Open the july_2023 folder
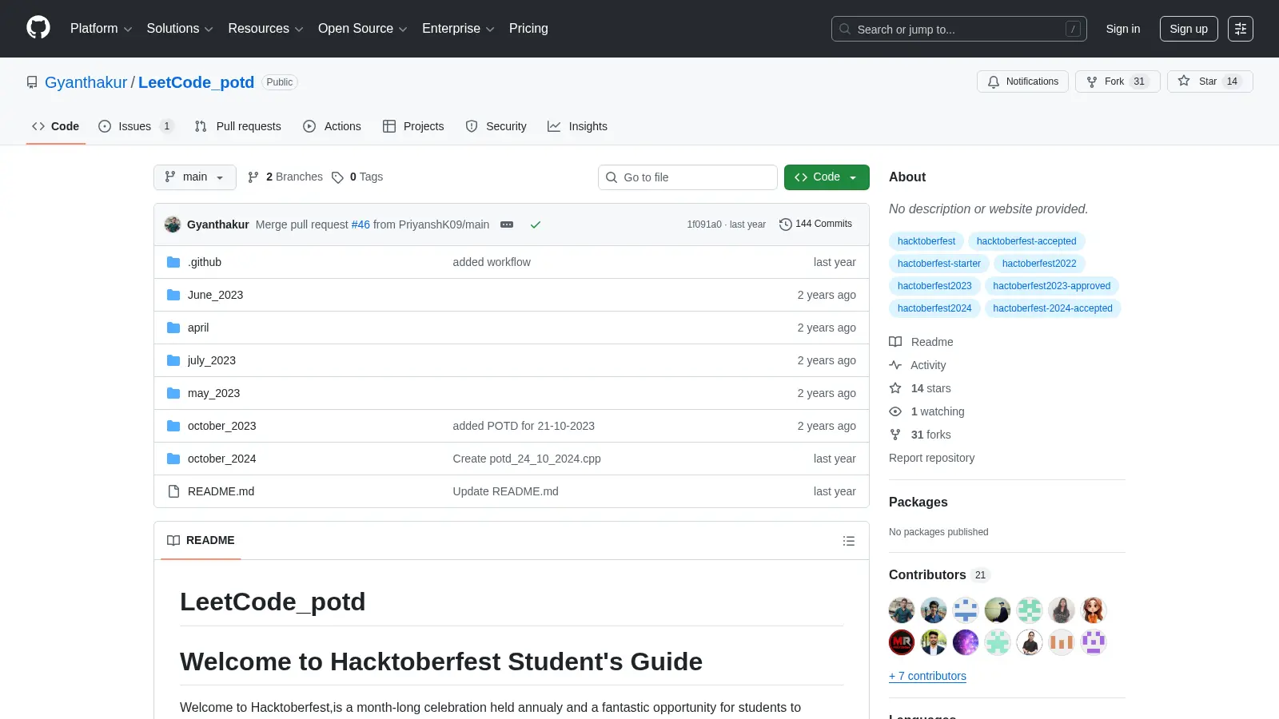The image size is (1279, 719). (212, 360)
